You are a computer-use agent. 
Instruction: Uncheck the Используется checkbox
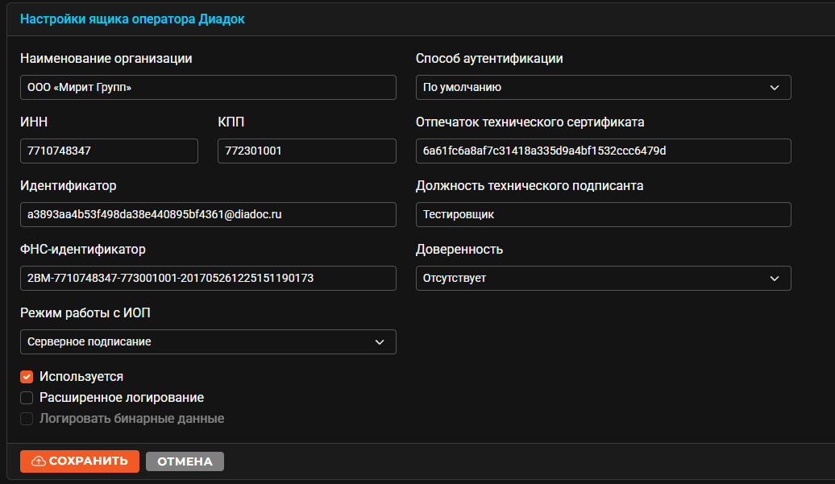click(27, 377)
